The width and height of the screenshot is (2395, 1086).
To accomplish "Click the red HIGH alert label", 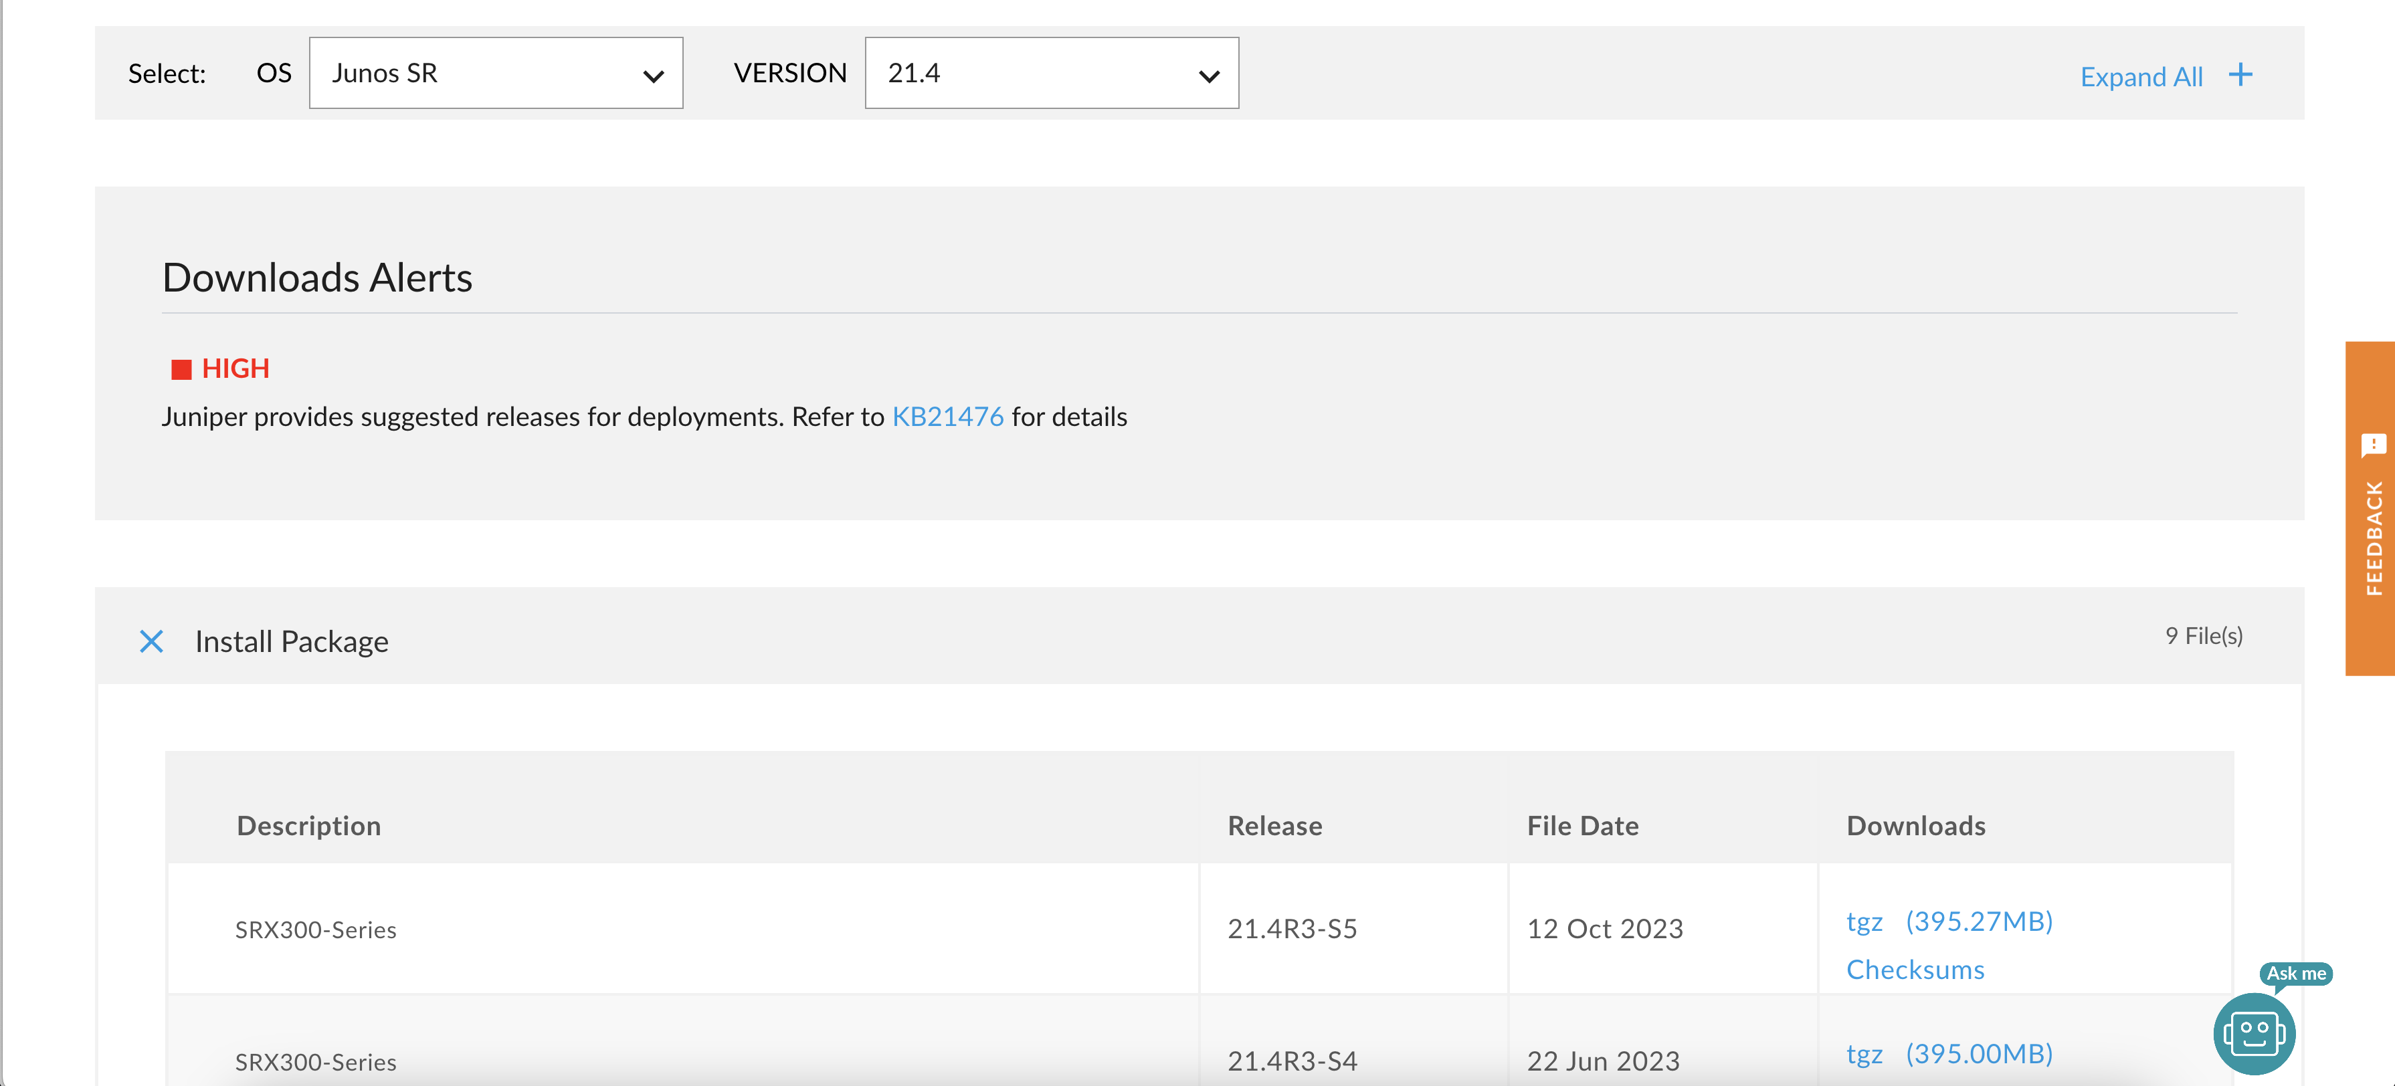I will coord(235,369).
